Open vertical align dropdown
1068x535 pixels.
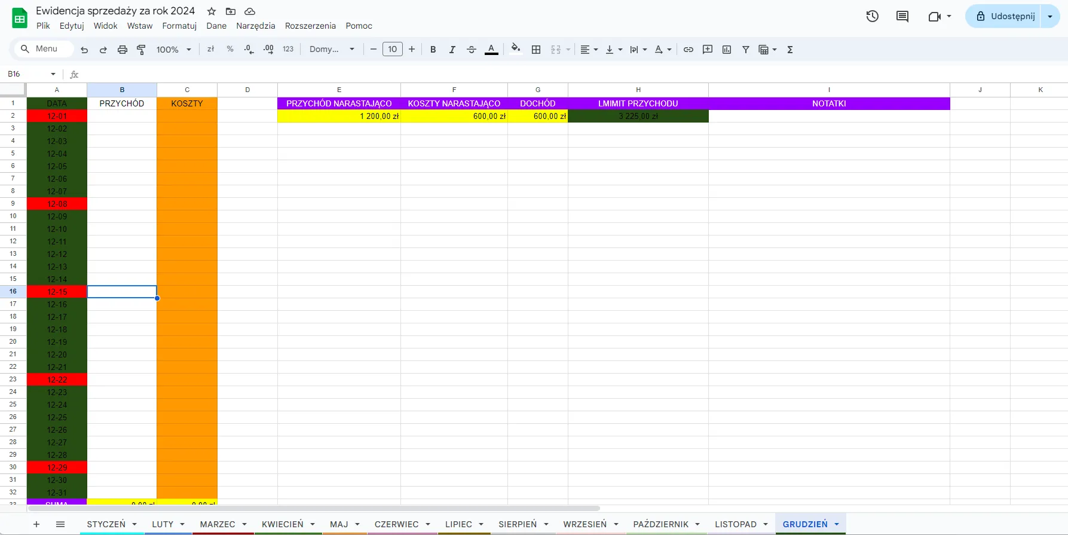coord(614,50)
